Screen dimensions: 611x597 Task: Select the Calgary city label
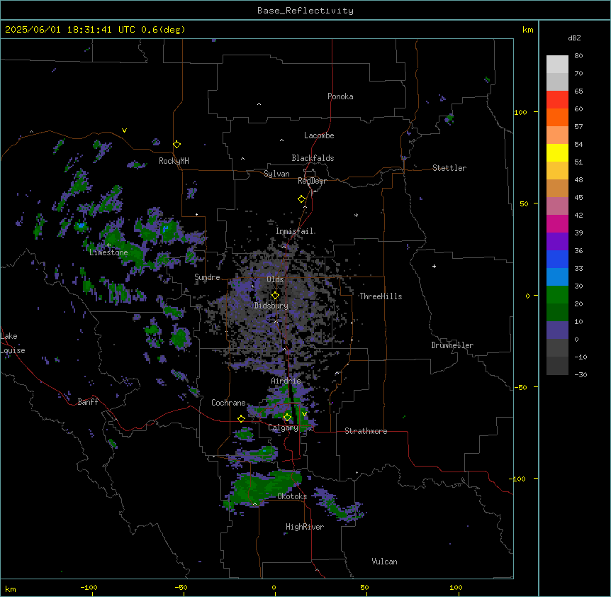pos(283,428)
